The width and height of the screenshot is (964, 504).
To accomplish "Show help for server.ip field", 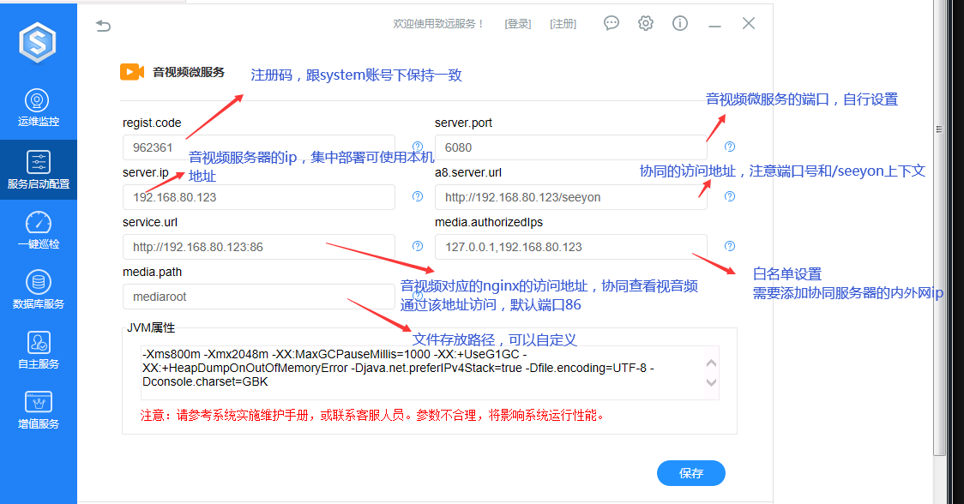I will pos(418,196).
